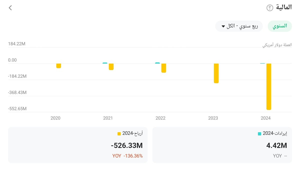The height and width of the screenshot is (170, 300).
Task: Click the teal 2021 revenue bar
Action: coord(105,63)
